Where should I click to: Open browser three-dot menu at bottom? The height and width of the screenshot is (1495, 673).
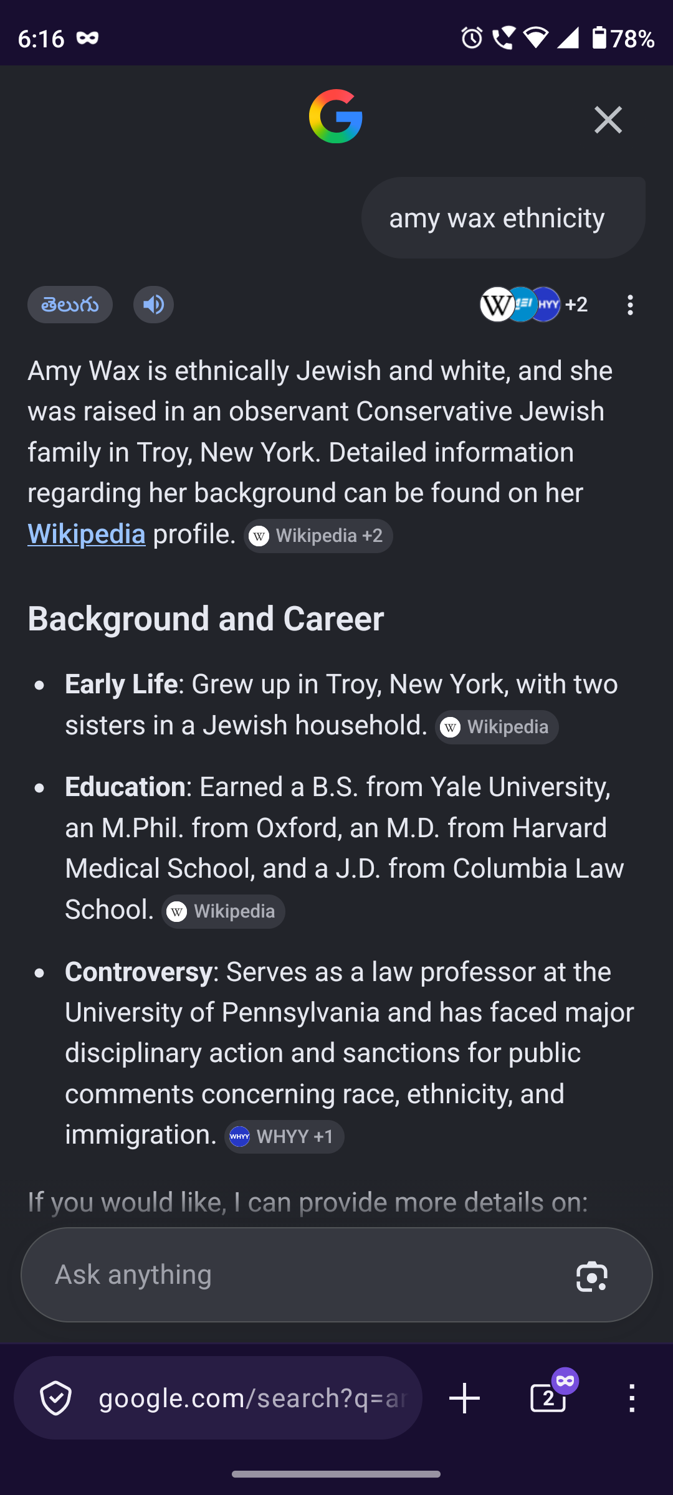[632, 1398]
